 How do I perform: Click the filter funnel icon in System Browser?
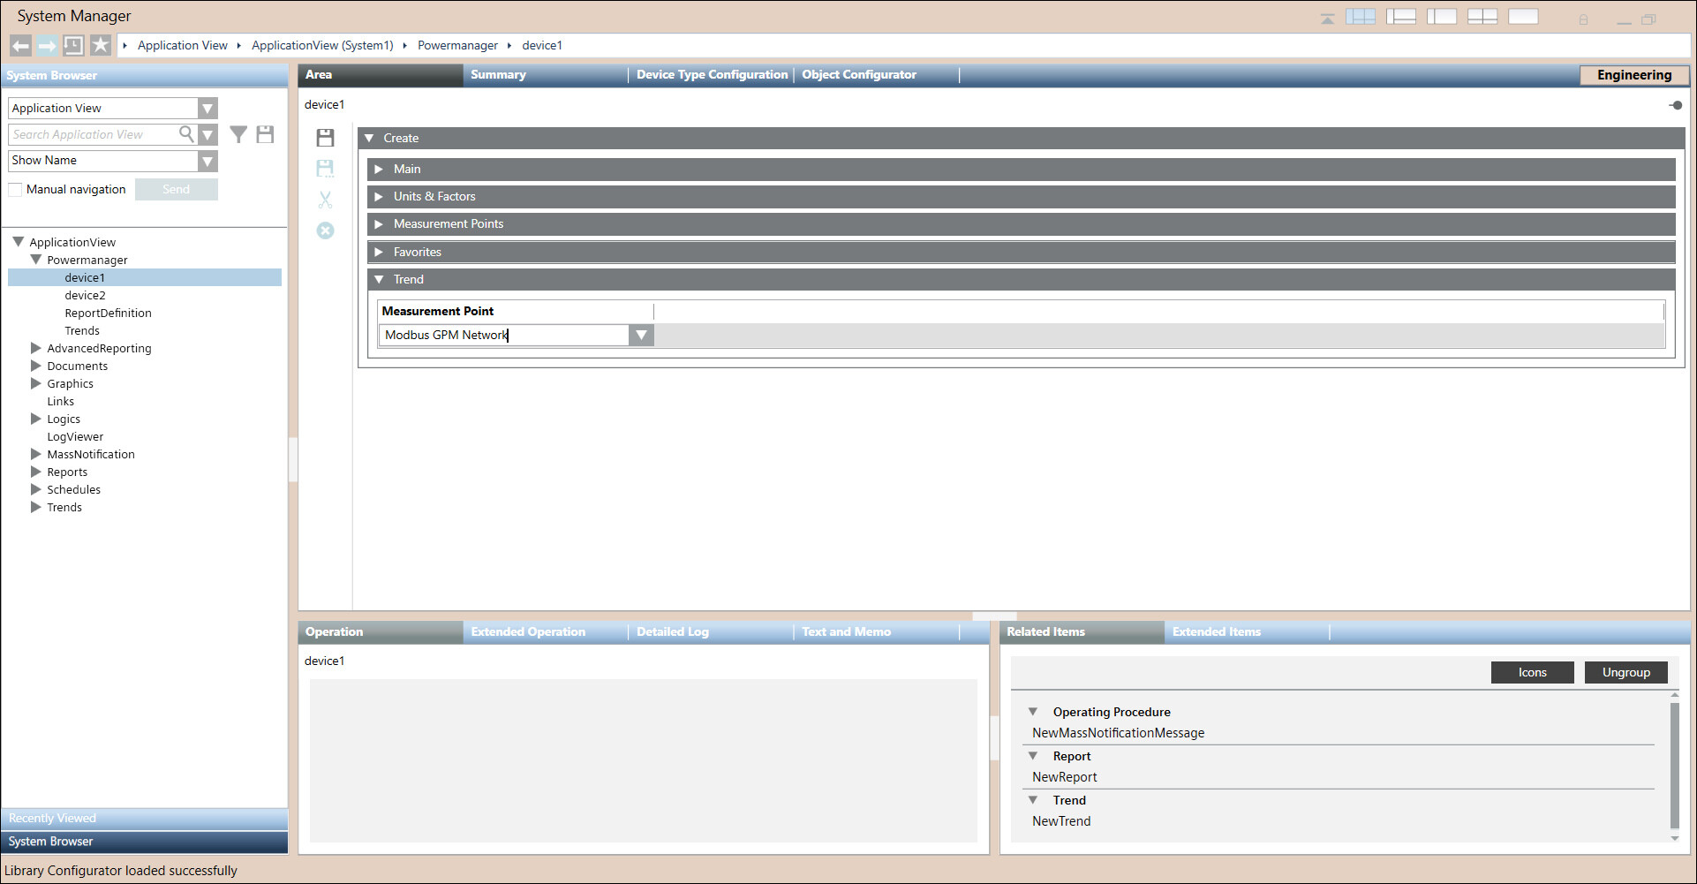pyautogui.click(x=238, y=134)
